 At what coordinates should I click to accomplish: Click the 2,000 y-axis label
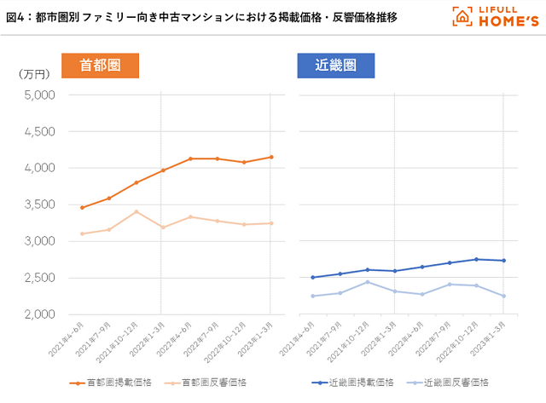click(x=38, y=314)
